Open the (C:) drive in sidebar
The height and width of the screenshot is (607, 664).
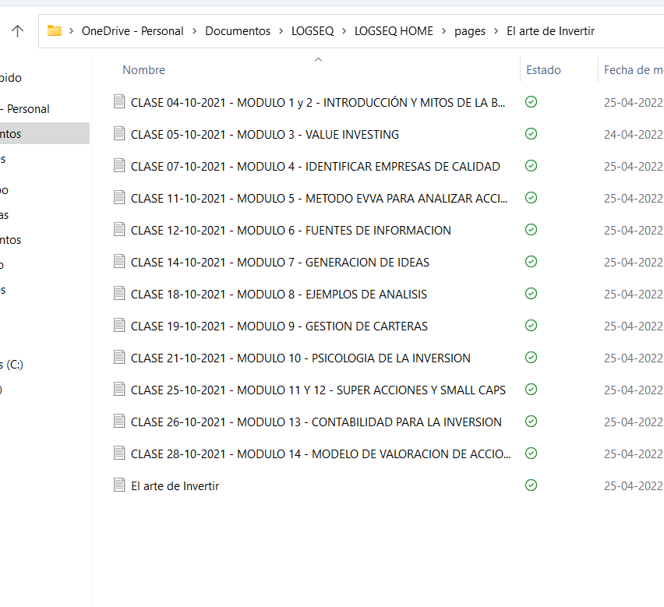point(12,365)
